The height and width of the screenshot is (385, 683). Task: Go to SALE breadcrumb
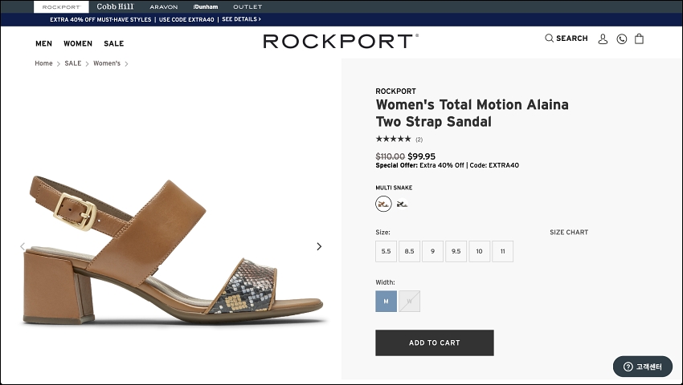pyautogui.click(x=73, y=63)
